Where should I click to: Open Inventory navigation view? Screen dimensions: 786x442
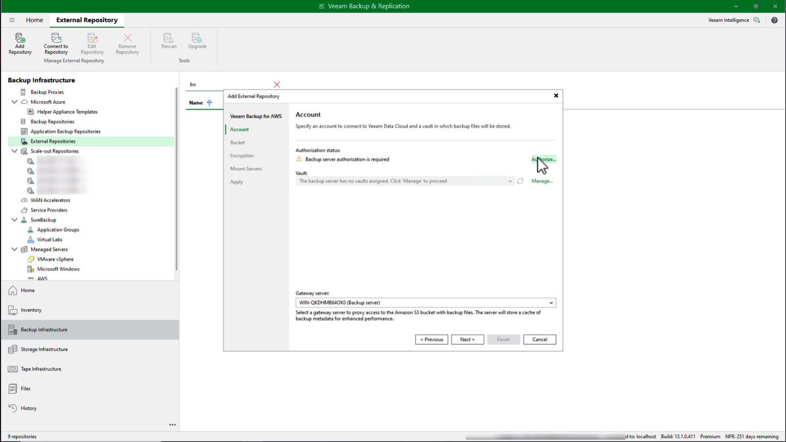pos(90,310)
